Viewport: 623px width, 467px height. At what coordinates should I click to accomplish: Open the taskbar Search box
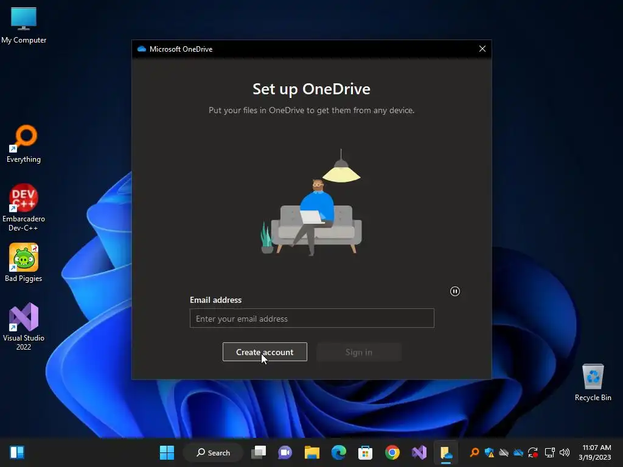click(214, 452)
